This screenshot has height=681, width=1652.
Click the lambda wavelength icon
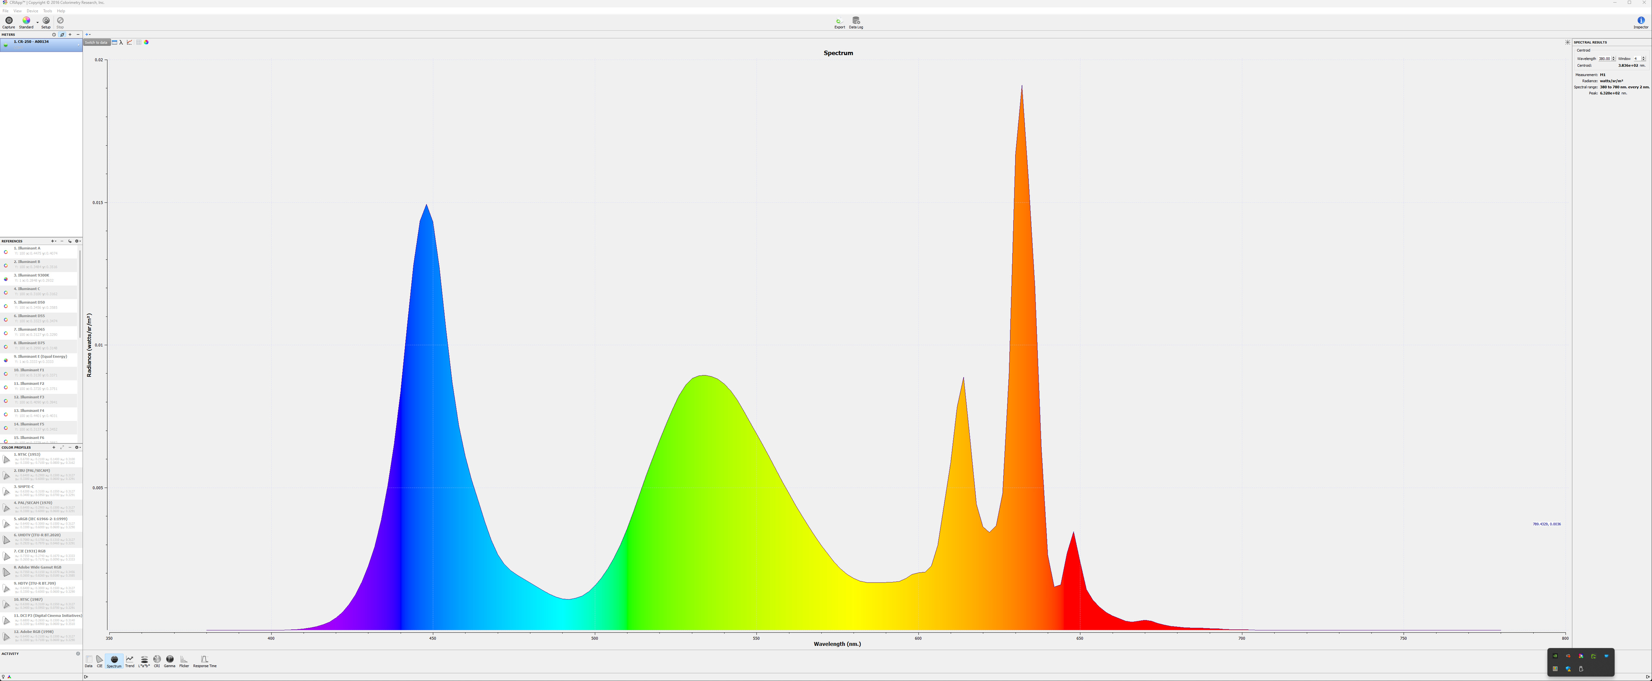point(121,42)
